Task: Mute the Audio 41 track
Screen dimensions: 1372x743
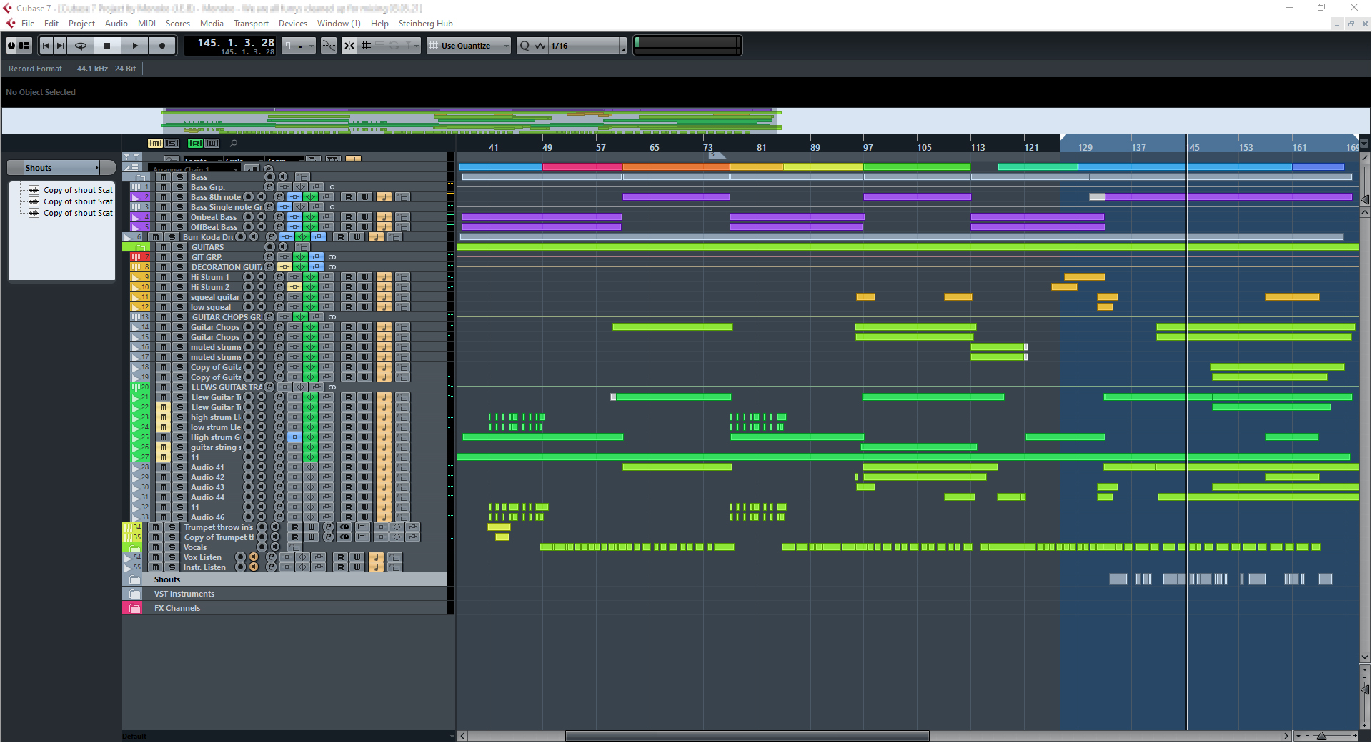Action: [x=164, y=467]
